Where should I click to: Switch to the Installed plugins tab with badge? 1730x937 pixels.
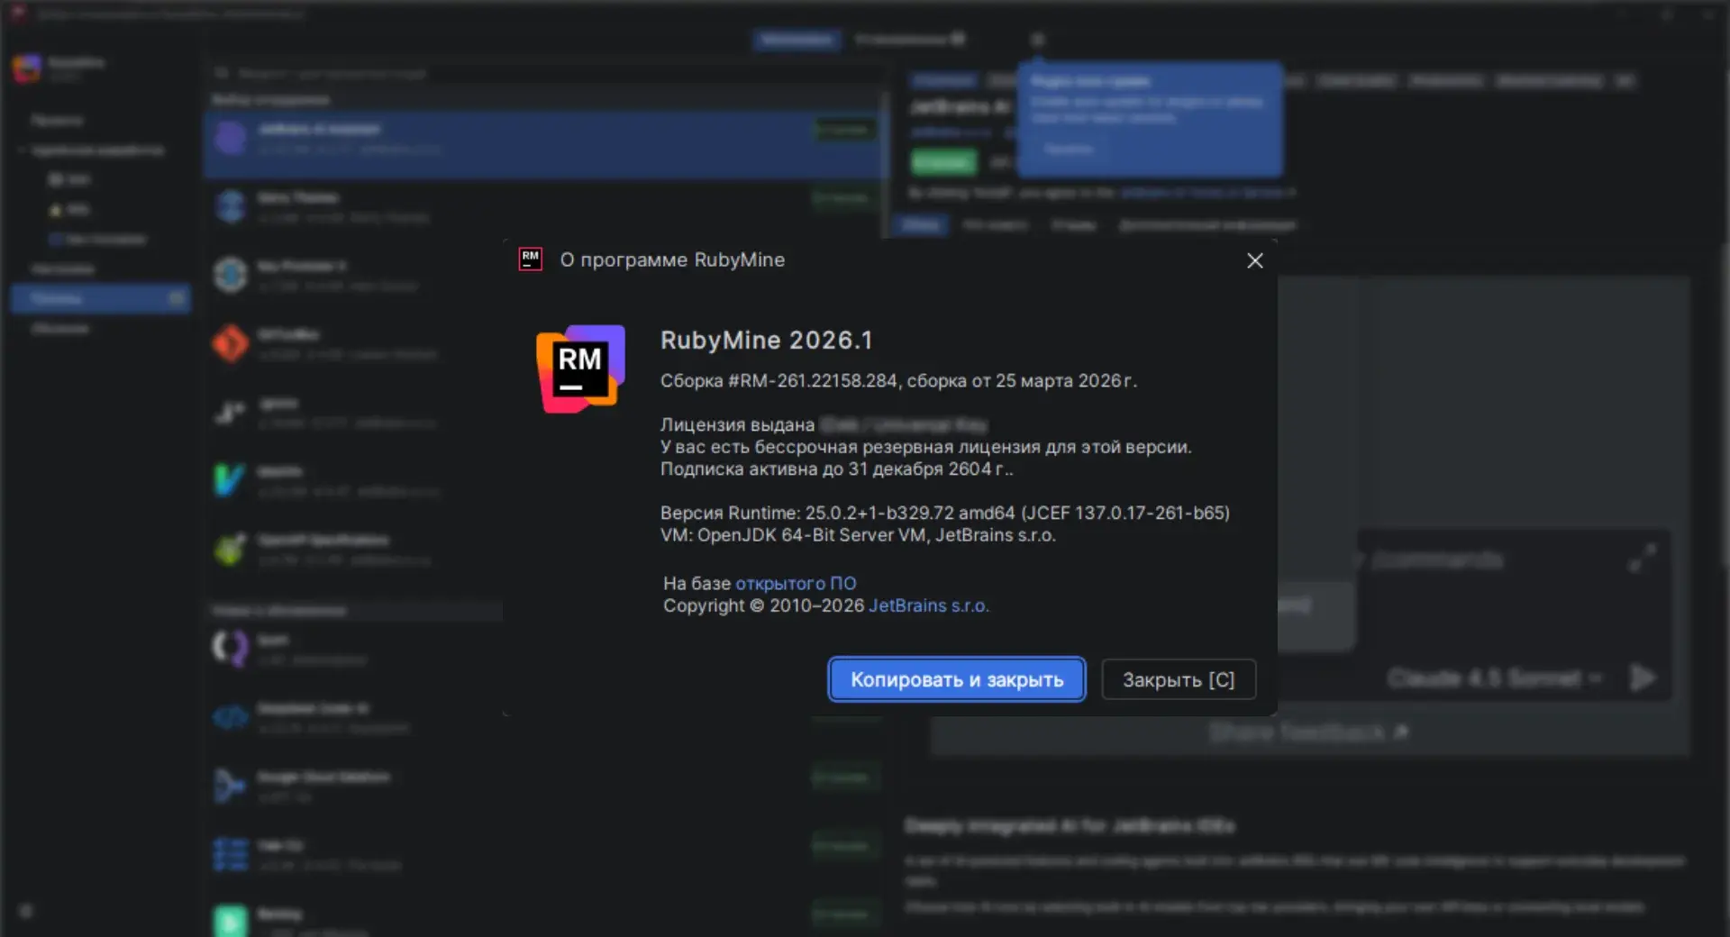pos(908,40)
